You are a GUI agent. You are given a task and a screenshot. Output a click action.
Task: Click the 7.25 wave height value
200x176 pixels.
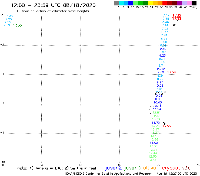click(x=9, y=19)
